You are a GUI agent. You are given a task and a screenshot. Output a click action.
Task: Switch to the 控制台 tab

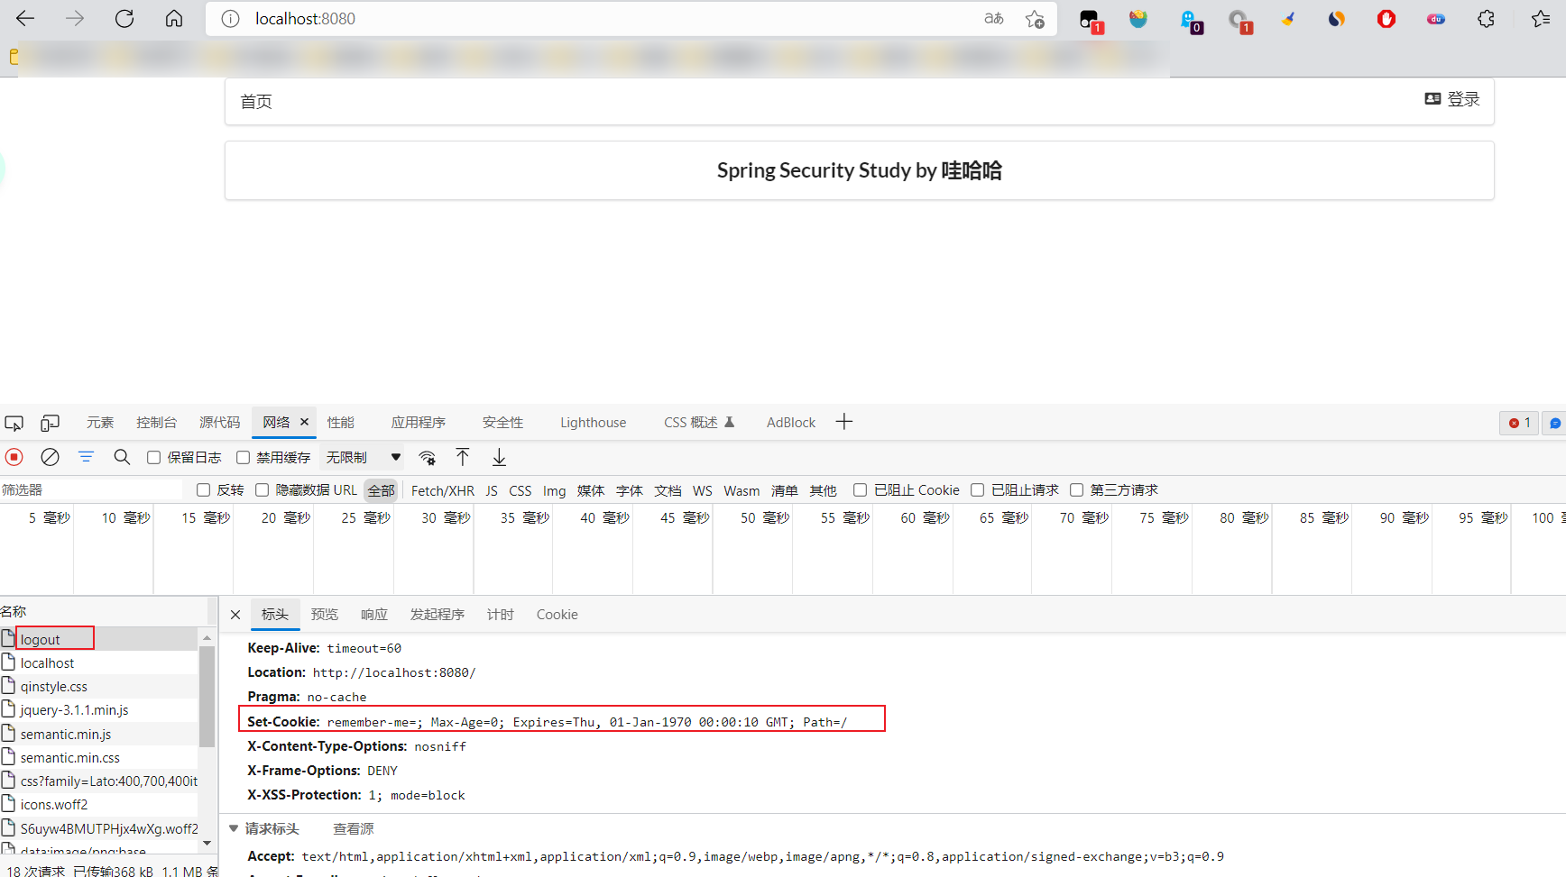[x=156, y=423]
